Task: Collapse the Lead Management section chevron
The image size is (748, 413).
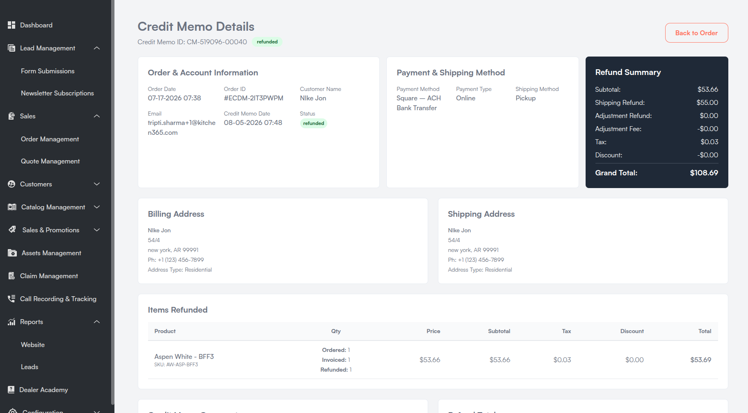Action: [x=97, y=48]
